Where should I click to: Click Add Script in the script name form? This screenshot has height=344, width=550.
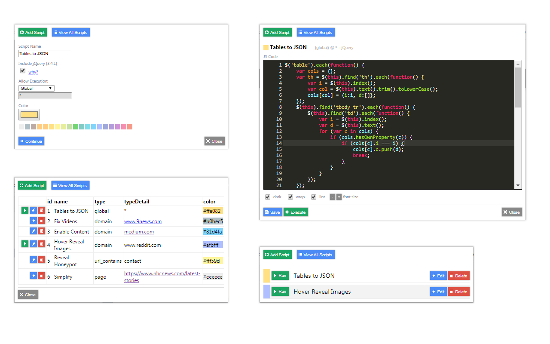pos(33,32)
